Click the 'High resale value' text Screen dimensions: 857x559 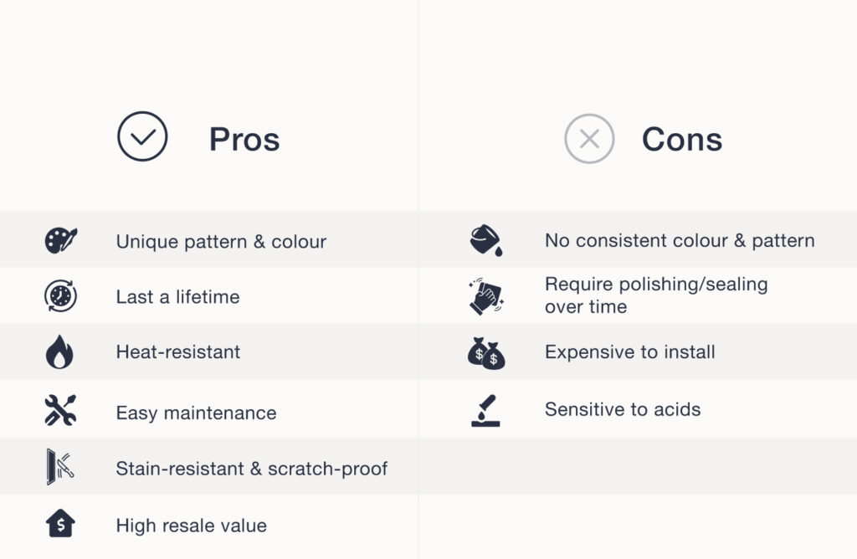tap(191, 526)
